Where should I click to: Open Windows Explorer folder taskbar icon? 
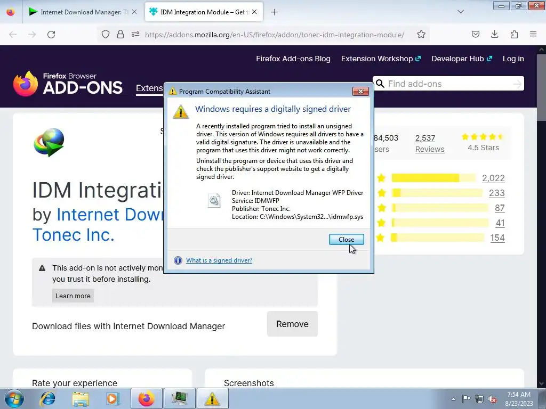(81, 398)
